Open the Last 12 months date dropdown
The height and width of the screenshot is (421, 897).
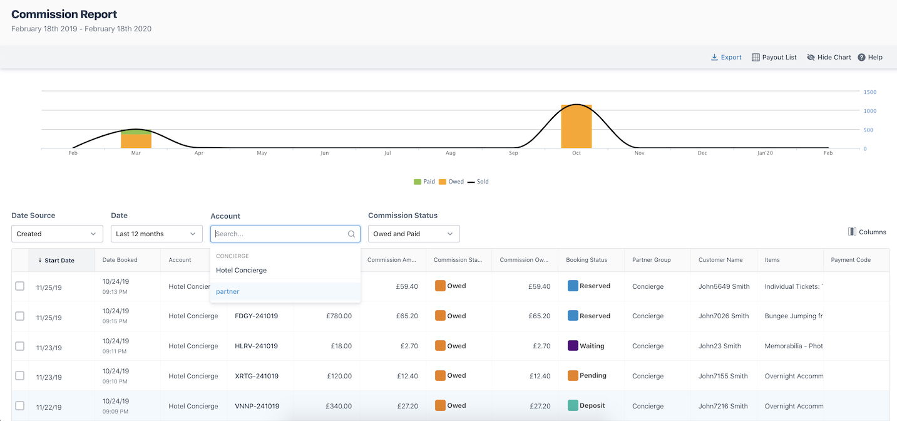[156, 234]
